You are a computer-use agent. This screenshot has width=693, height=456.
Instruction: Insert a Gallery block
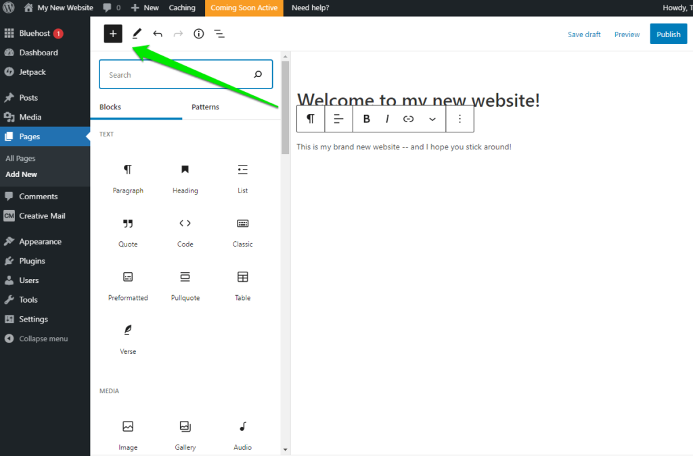[185, 436]
